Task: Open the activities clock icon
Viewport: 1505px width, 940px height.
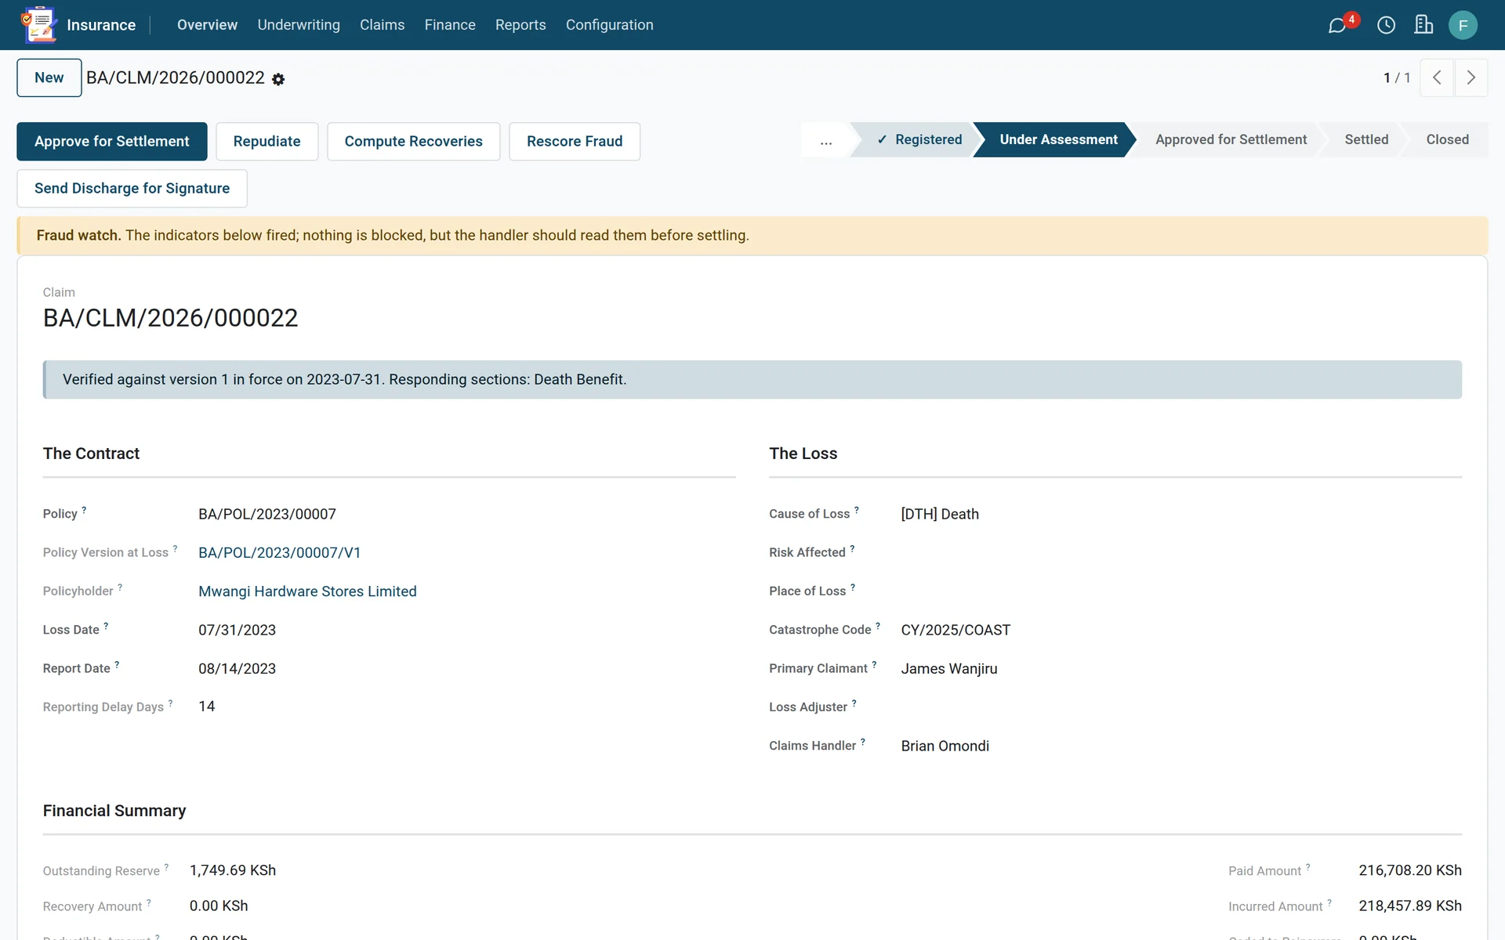Action: pyautogui.click(x=1386, y=25)
